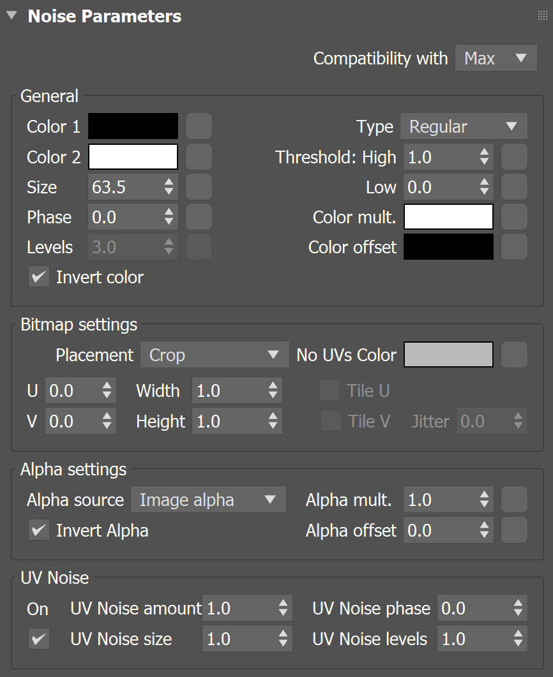Viewport: 553px width, 677px height.
Task: Click the map slot button next to Phase
Action: point(199,217)
